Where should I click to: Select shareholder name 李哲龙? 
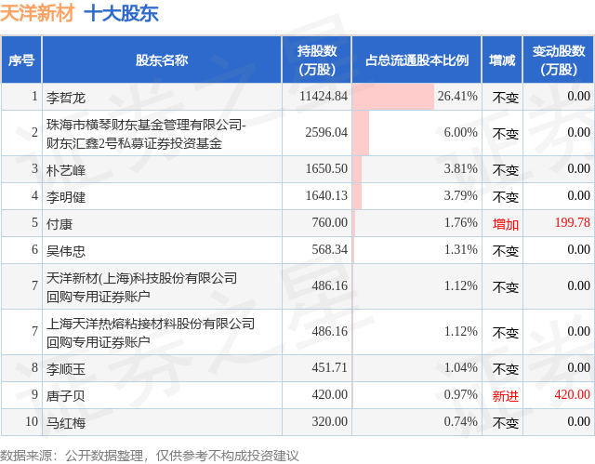pyautogui.click(x=66, y=98)
